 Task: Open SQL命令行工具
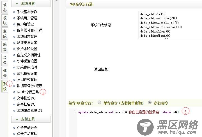pyautogui.click(x=28, y=92)
